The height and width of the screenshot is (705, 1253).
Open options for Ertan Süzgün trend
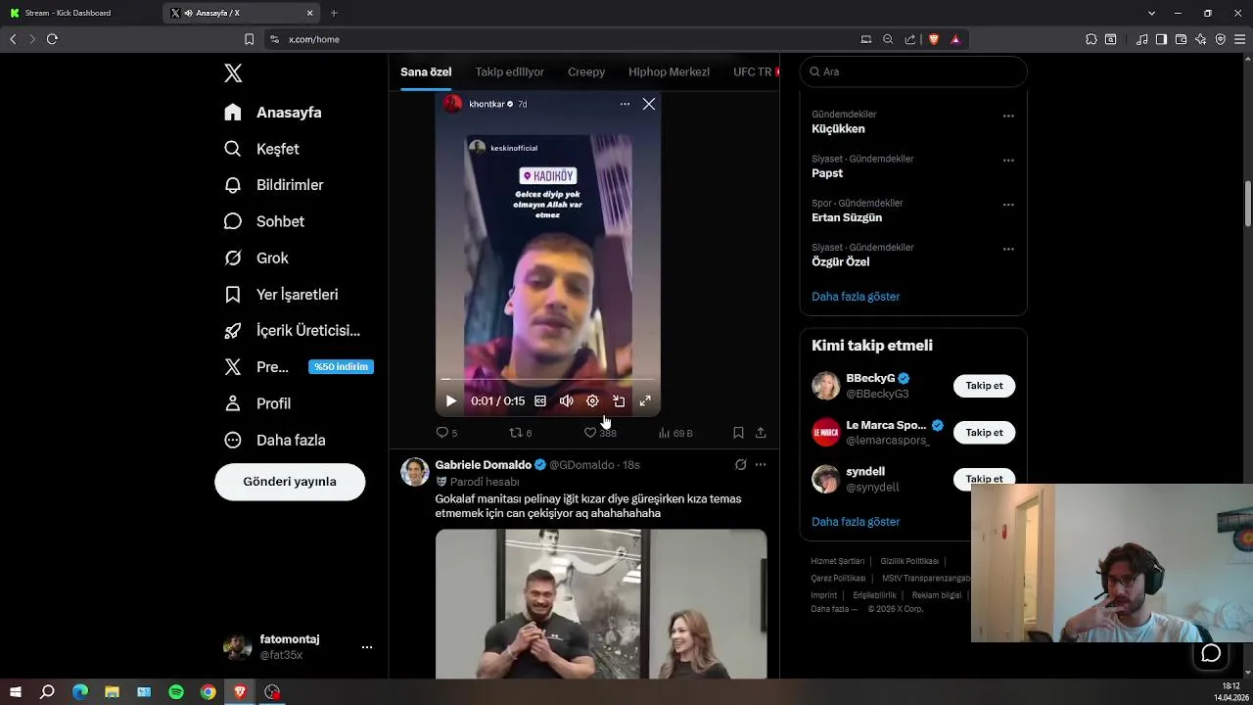(x=1008, y=205)
